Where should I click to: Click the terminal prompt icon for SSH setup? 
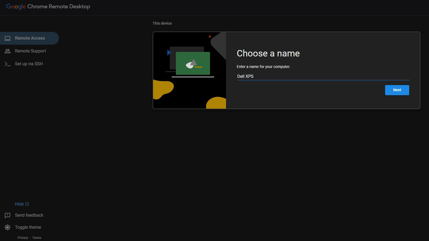[7, 64]
